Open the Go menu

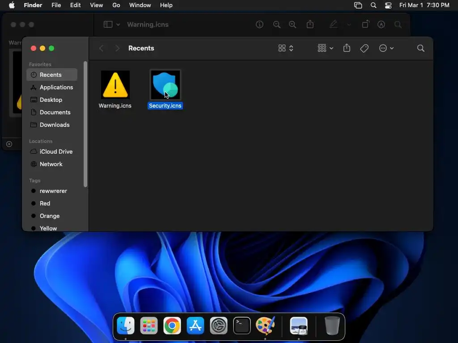[x=116, y=5]
